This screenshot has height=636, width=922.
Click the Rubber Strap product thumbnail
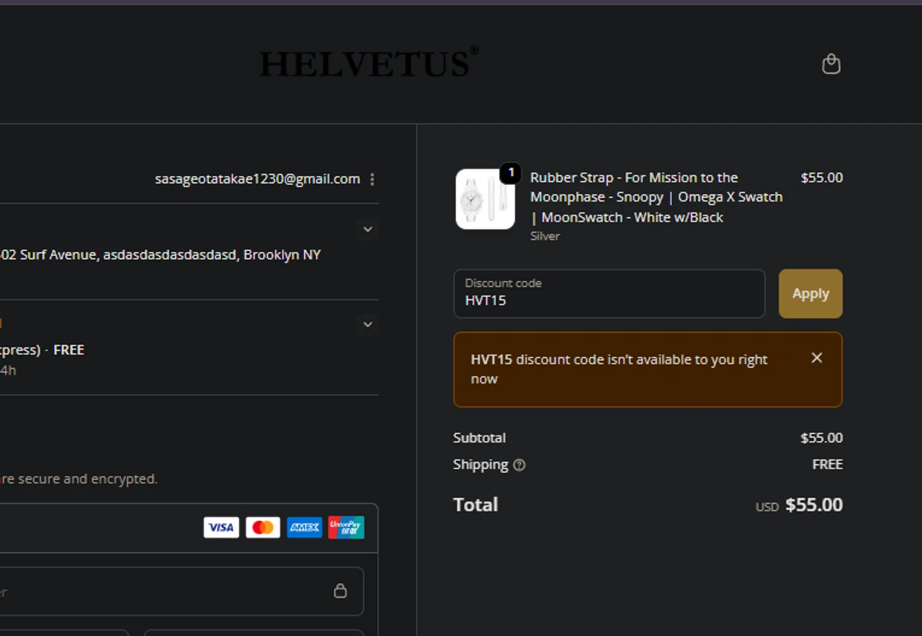click(485, 199)
